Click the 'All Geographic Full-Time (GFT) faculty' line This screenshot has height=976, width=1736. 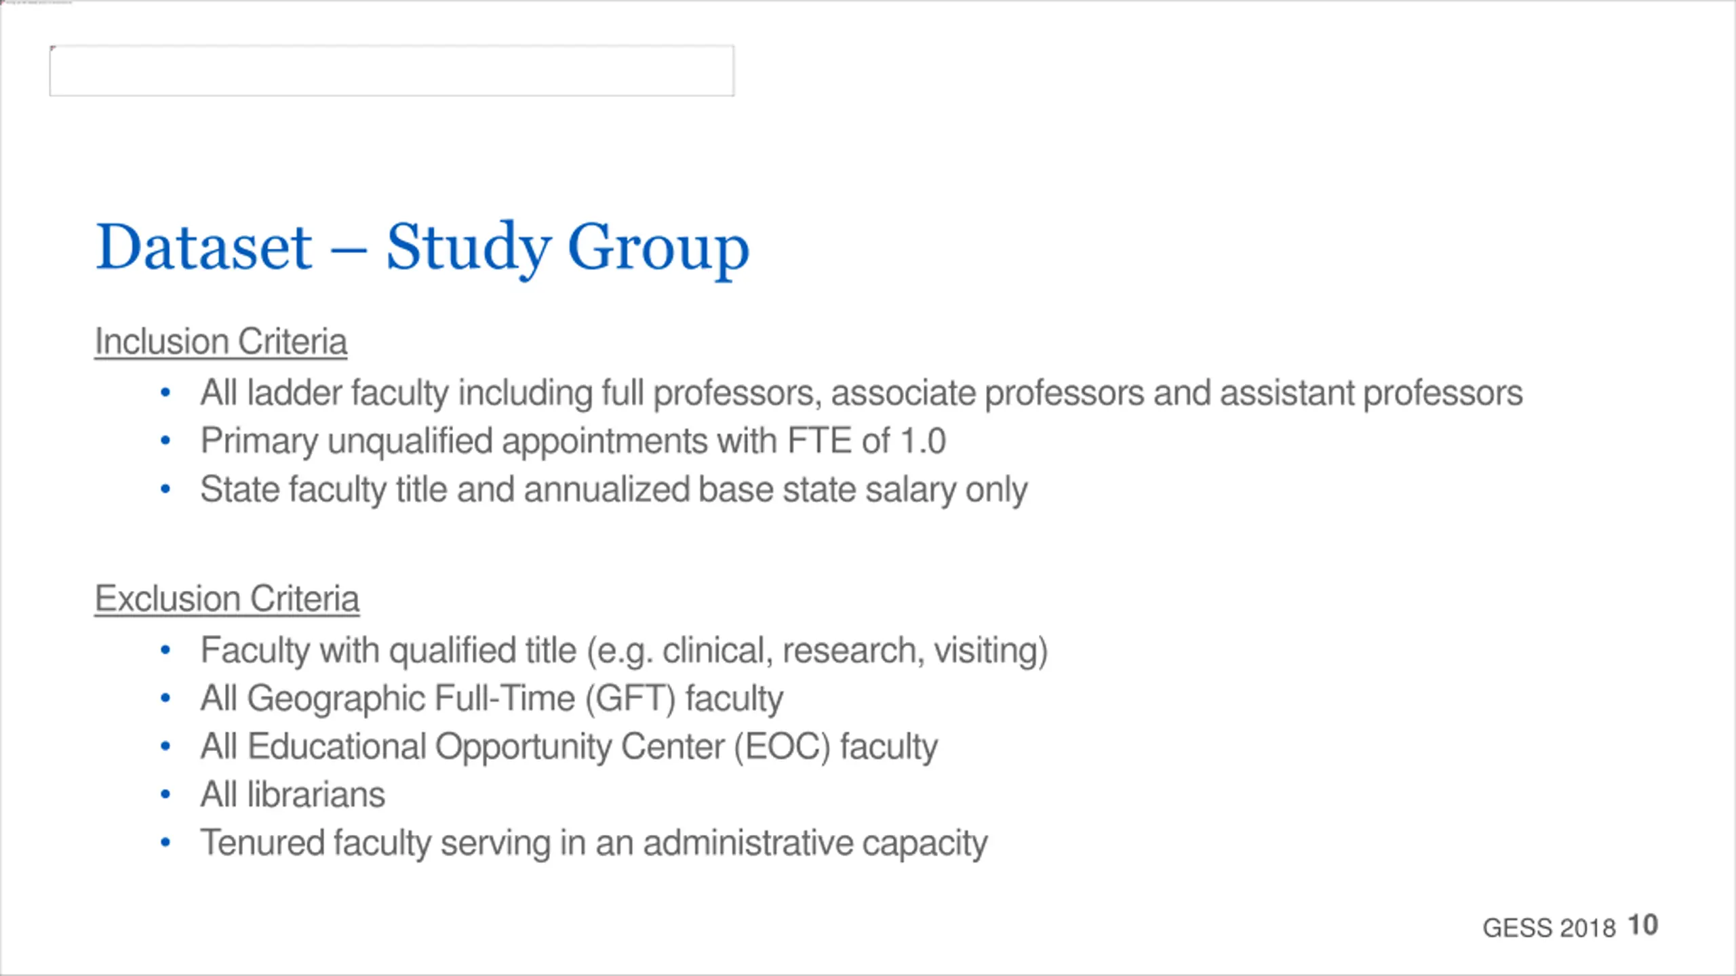[492, 698]
